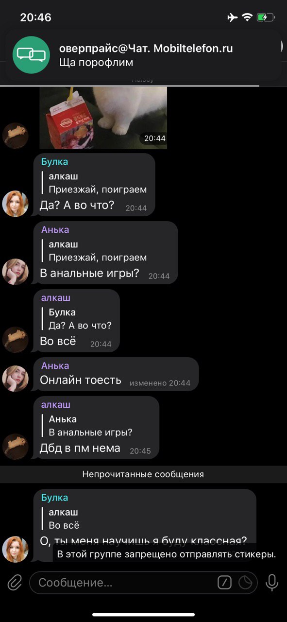The image size is (287, 622).
Task: Open the bot commands slash icon
Action: click(x=224, y=582)
